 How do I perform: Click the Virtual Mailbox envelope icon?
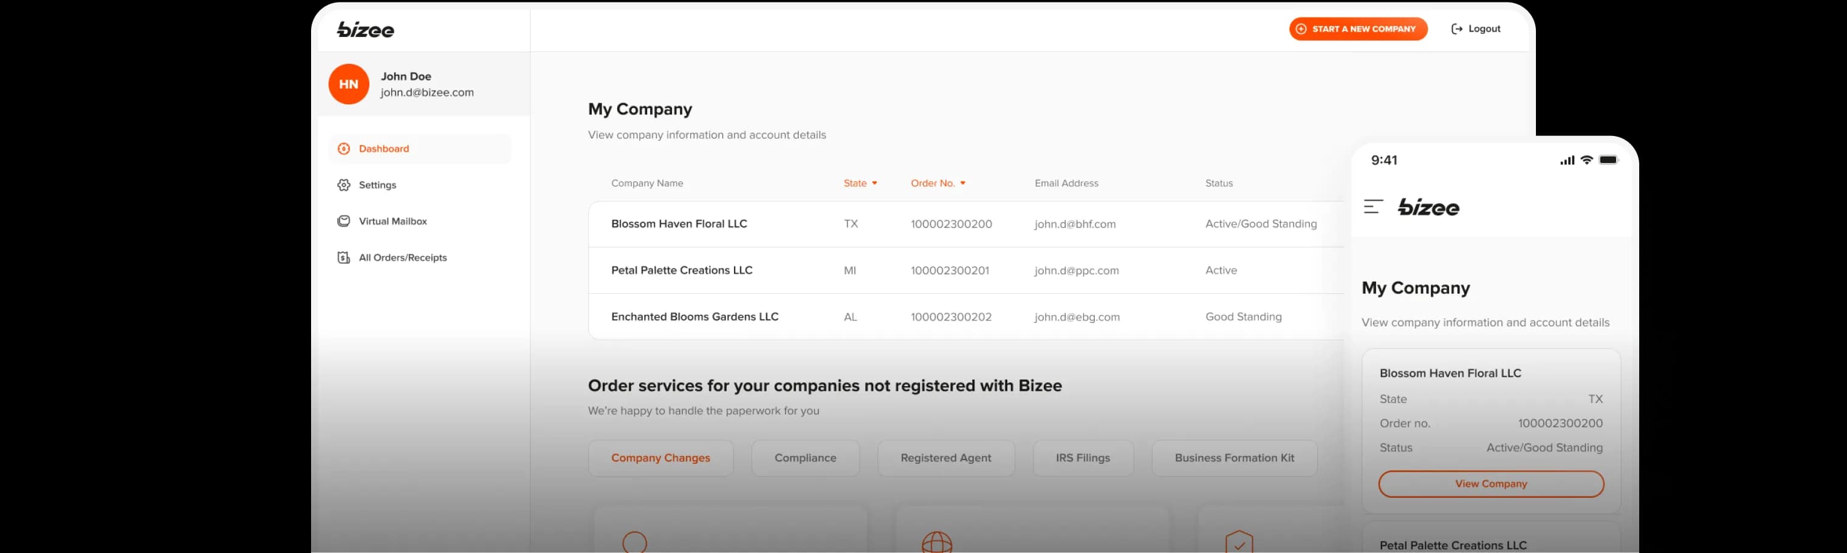[344, 220]
